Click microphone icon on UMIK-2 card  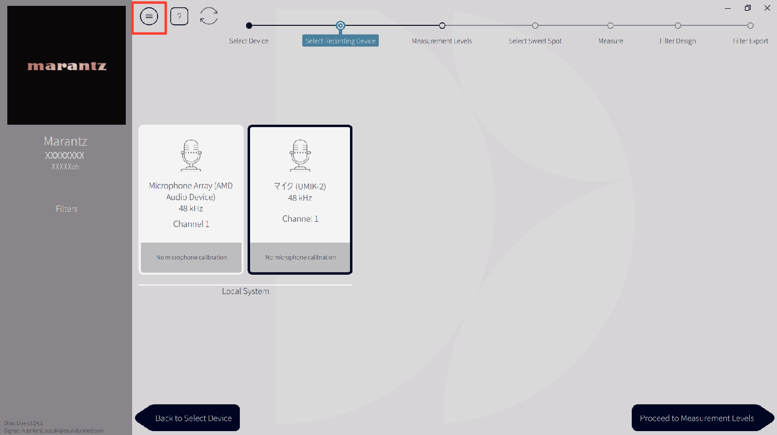[300, 155]
